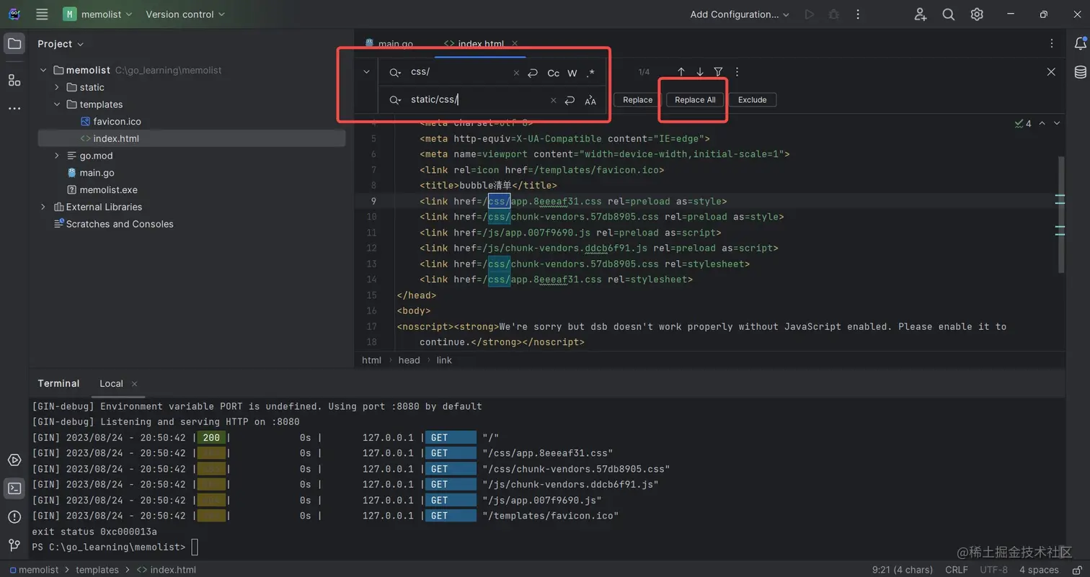Insert new line in replace field

point(570,100)
